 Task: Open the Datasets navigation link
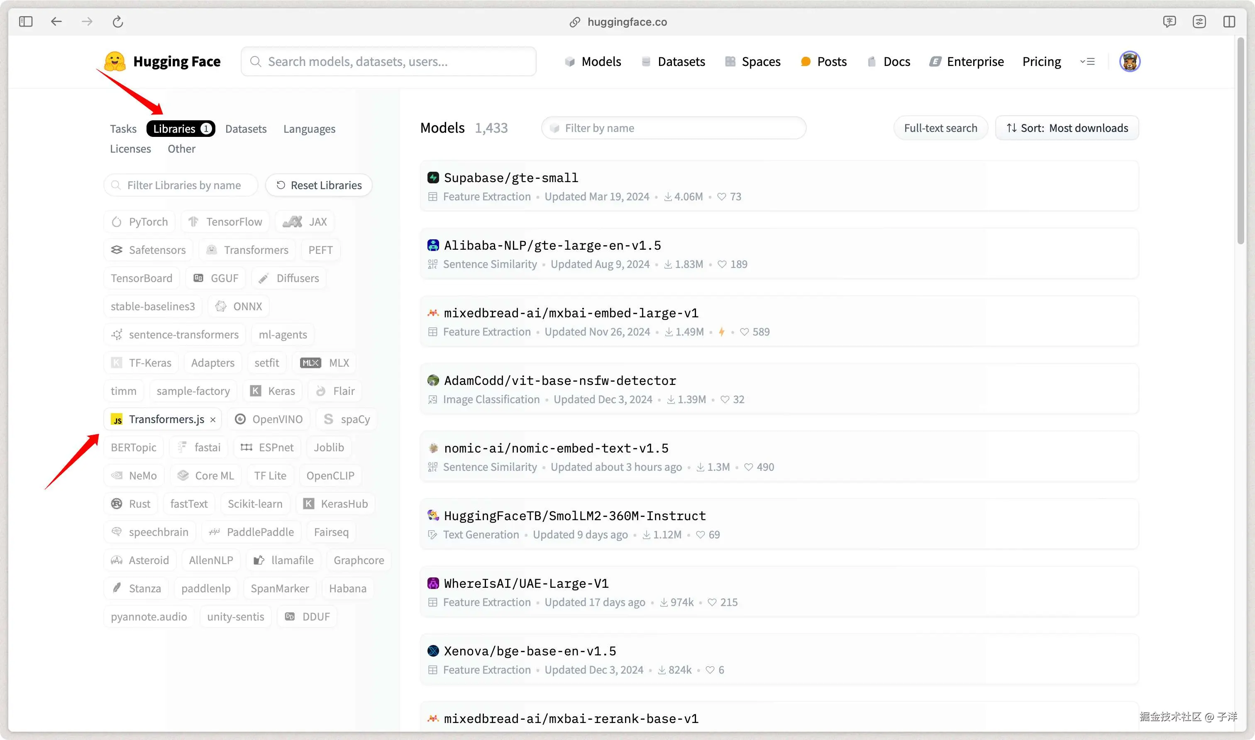coord(674,61)
